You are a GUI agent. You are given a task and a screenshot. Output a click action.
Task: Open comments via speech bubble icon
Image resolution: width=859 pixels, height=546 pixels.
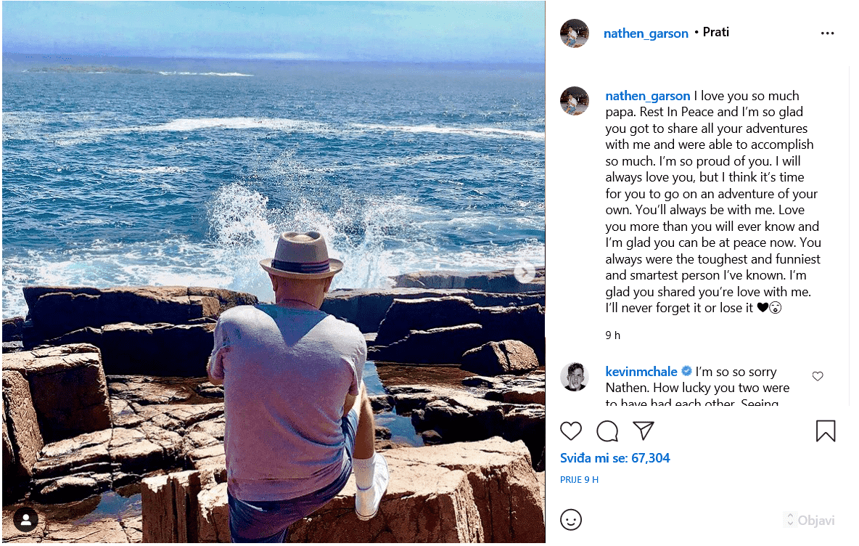pos(607,431)
